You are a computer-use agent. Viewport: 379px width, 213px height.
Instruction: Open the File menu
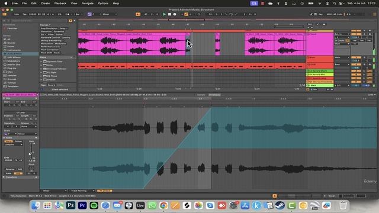tap(24, 4)
